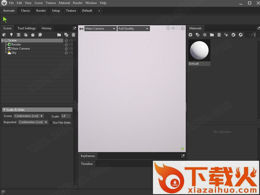Select the Materials tab

(195, 28)
